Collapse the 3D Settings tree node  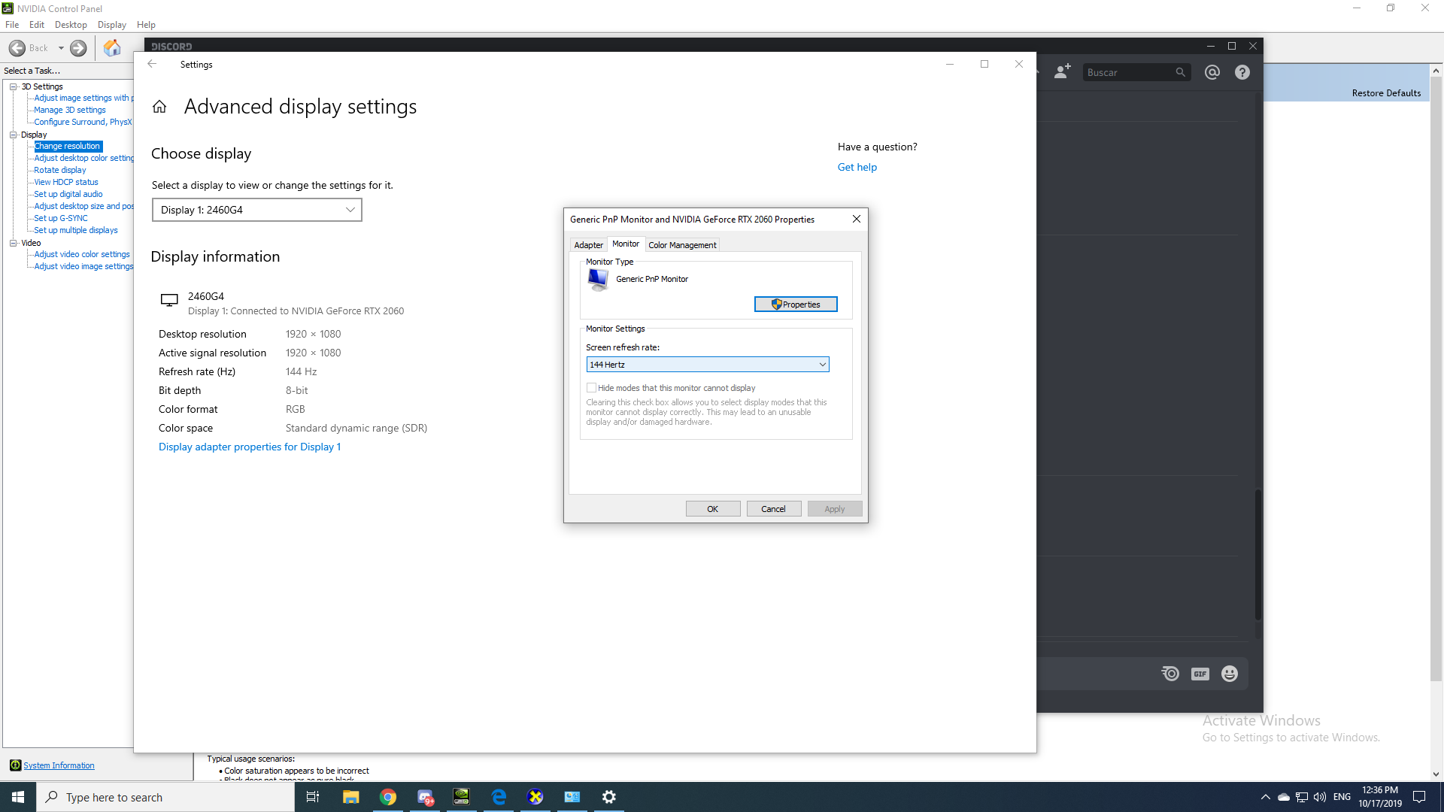pos(14,86)
